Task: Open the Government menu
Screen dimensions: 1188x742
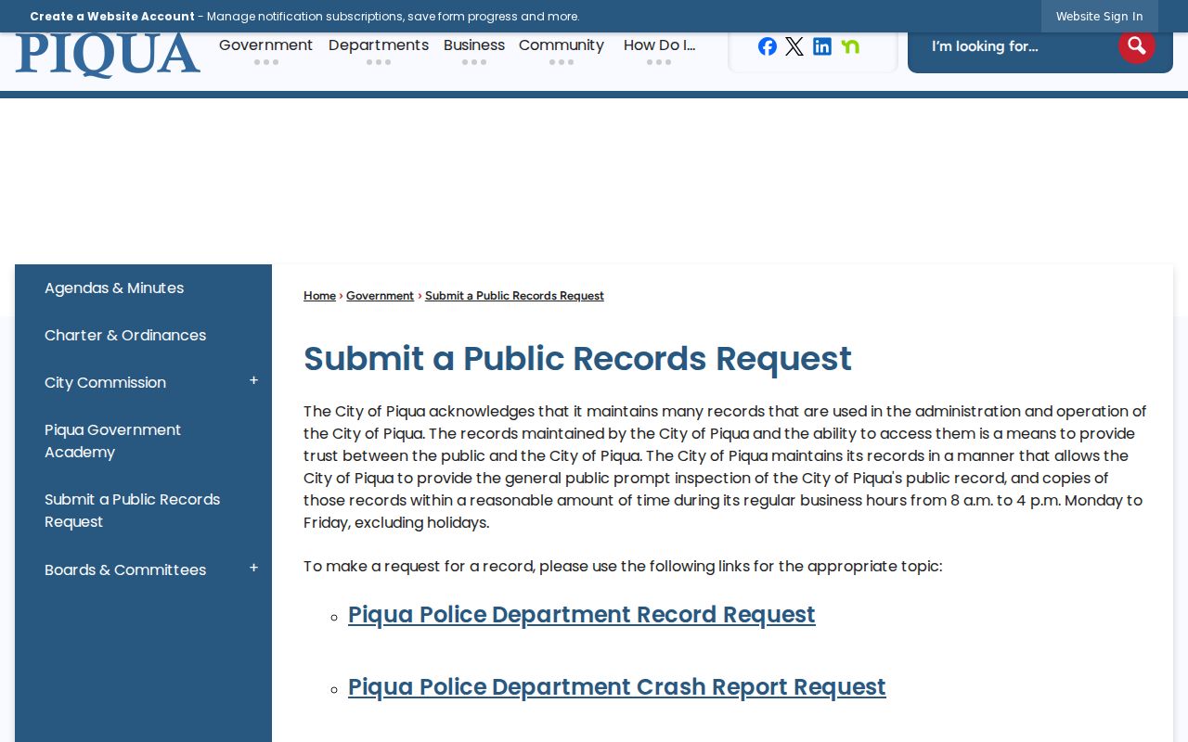Action: (x=265, y=45)
